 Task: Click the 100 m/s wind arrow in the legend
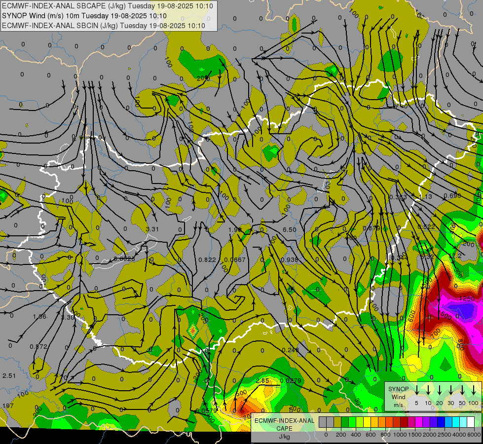[x=474, y=389]
